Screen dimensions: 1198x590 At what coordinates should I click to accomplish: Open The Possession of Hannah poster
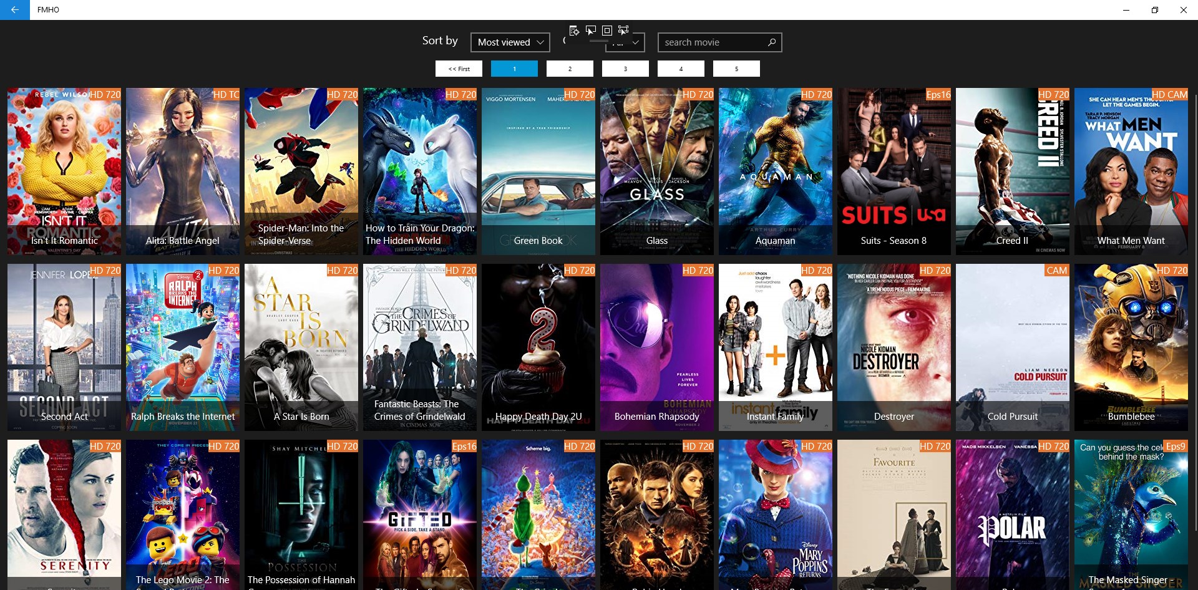[x=301, y=515]
